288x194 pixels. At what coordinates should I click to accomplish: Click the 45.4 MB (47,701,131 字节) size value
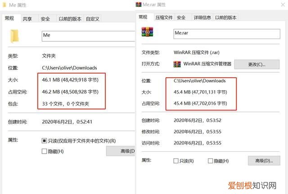200,92
